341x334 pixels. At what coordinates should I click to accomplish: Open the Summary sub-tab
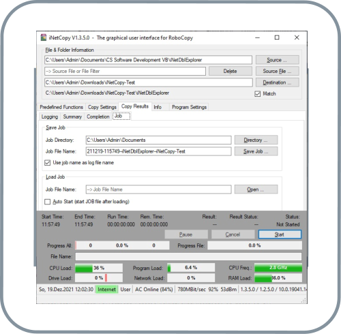[x=72, y=117]
